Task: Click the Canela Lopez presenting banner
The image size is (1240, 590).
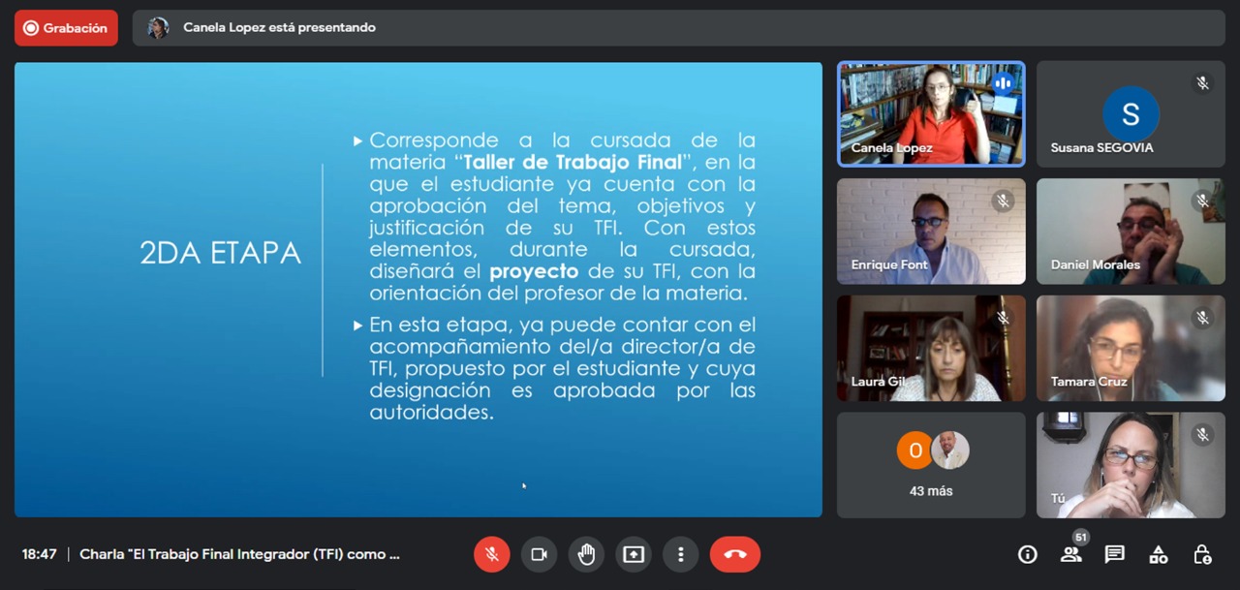Action: pos(279,28)
